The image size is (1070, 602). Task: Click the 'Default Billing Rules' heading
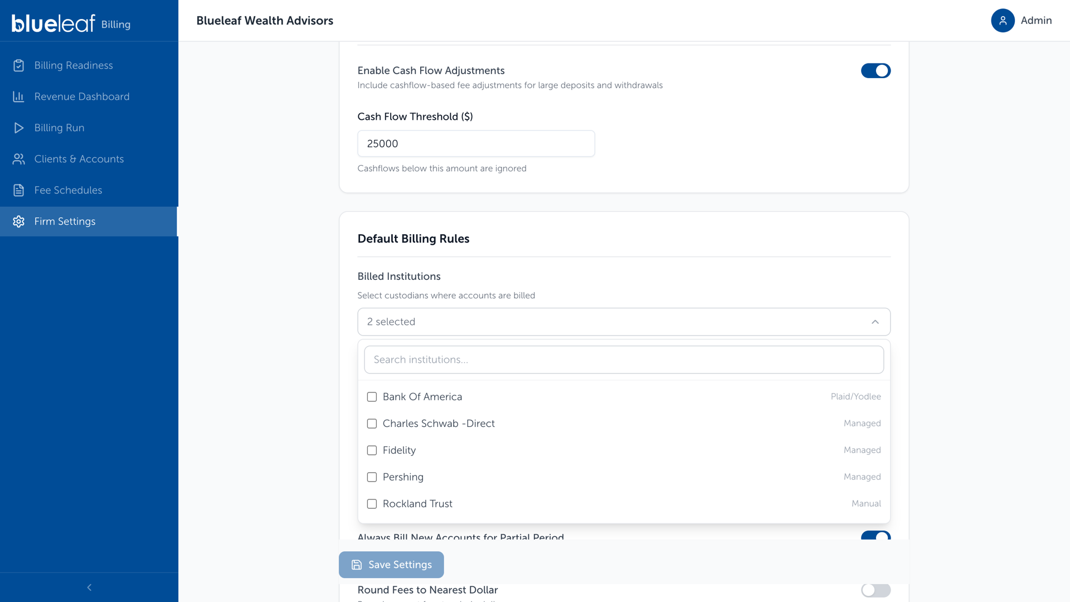[x=414, y=239]
